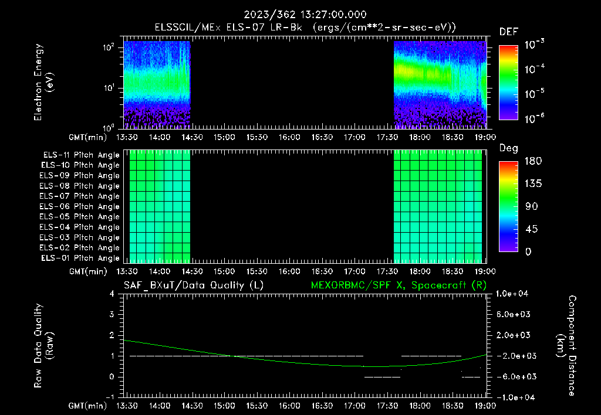
Task: Select the ELS-03 Pitch Angle row label
Action: point(79,238)
